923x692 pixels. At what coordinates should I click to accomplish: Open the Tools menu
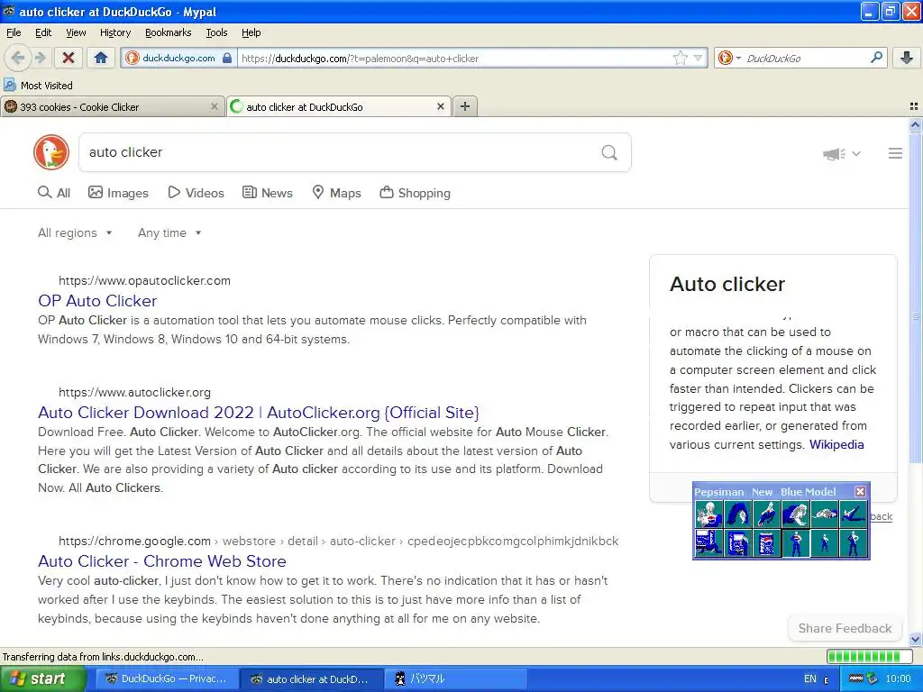tap(216, 32)
